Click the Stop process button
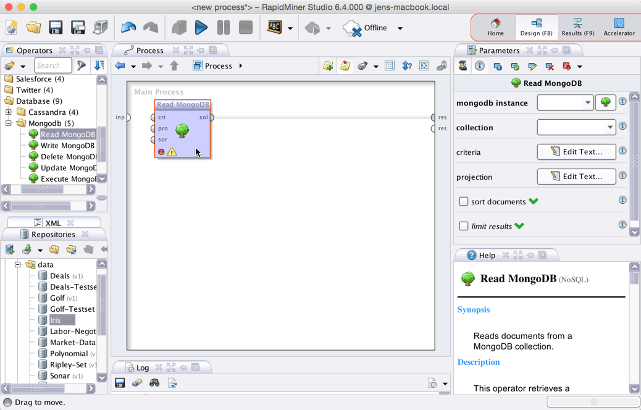 pos(246,28)
